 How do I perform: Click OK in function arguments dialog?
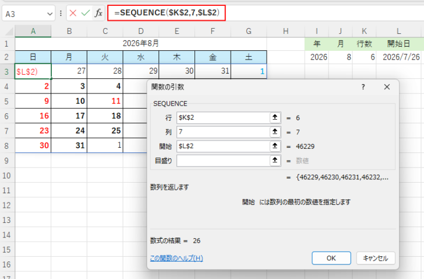coord(331,258)
